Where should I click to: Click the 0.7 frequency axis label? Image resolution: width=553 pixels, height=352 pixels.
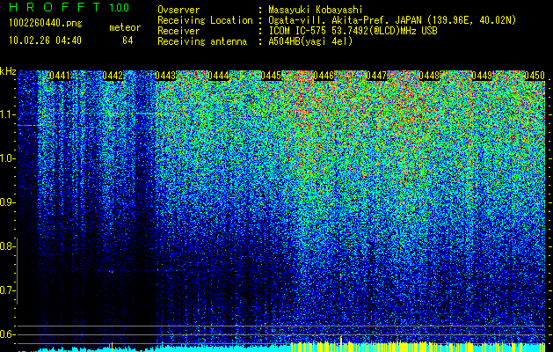coord(6,290)
